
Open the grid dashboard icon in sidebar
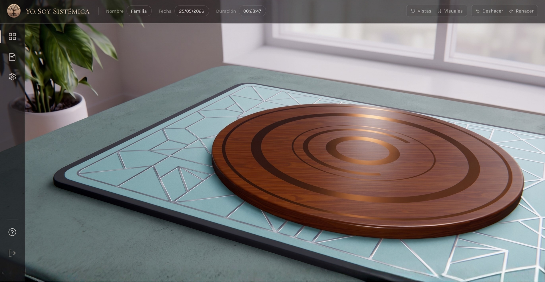12,37
